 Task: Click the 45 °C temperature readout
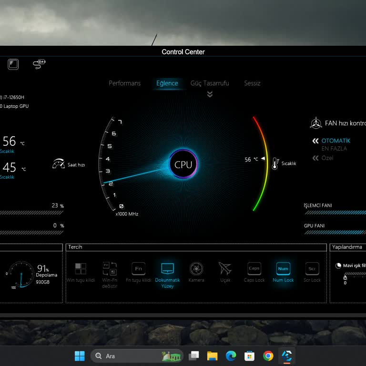pos(14,167)
